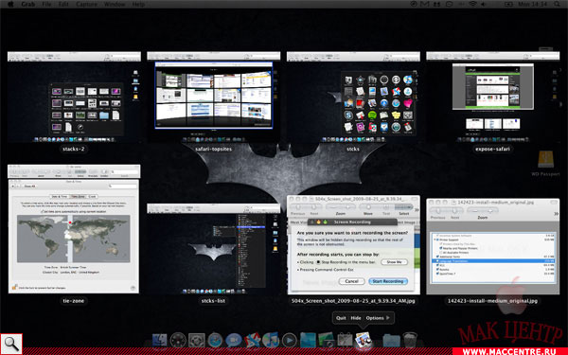Launch Safari from the Dock
This screenshot has height=355, width=568.
215,341
